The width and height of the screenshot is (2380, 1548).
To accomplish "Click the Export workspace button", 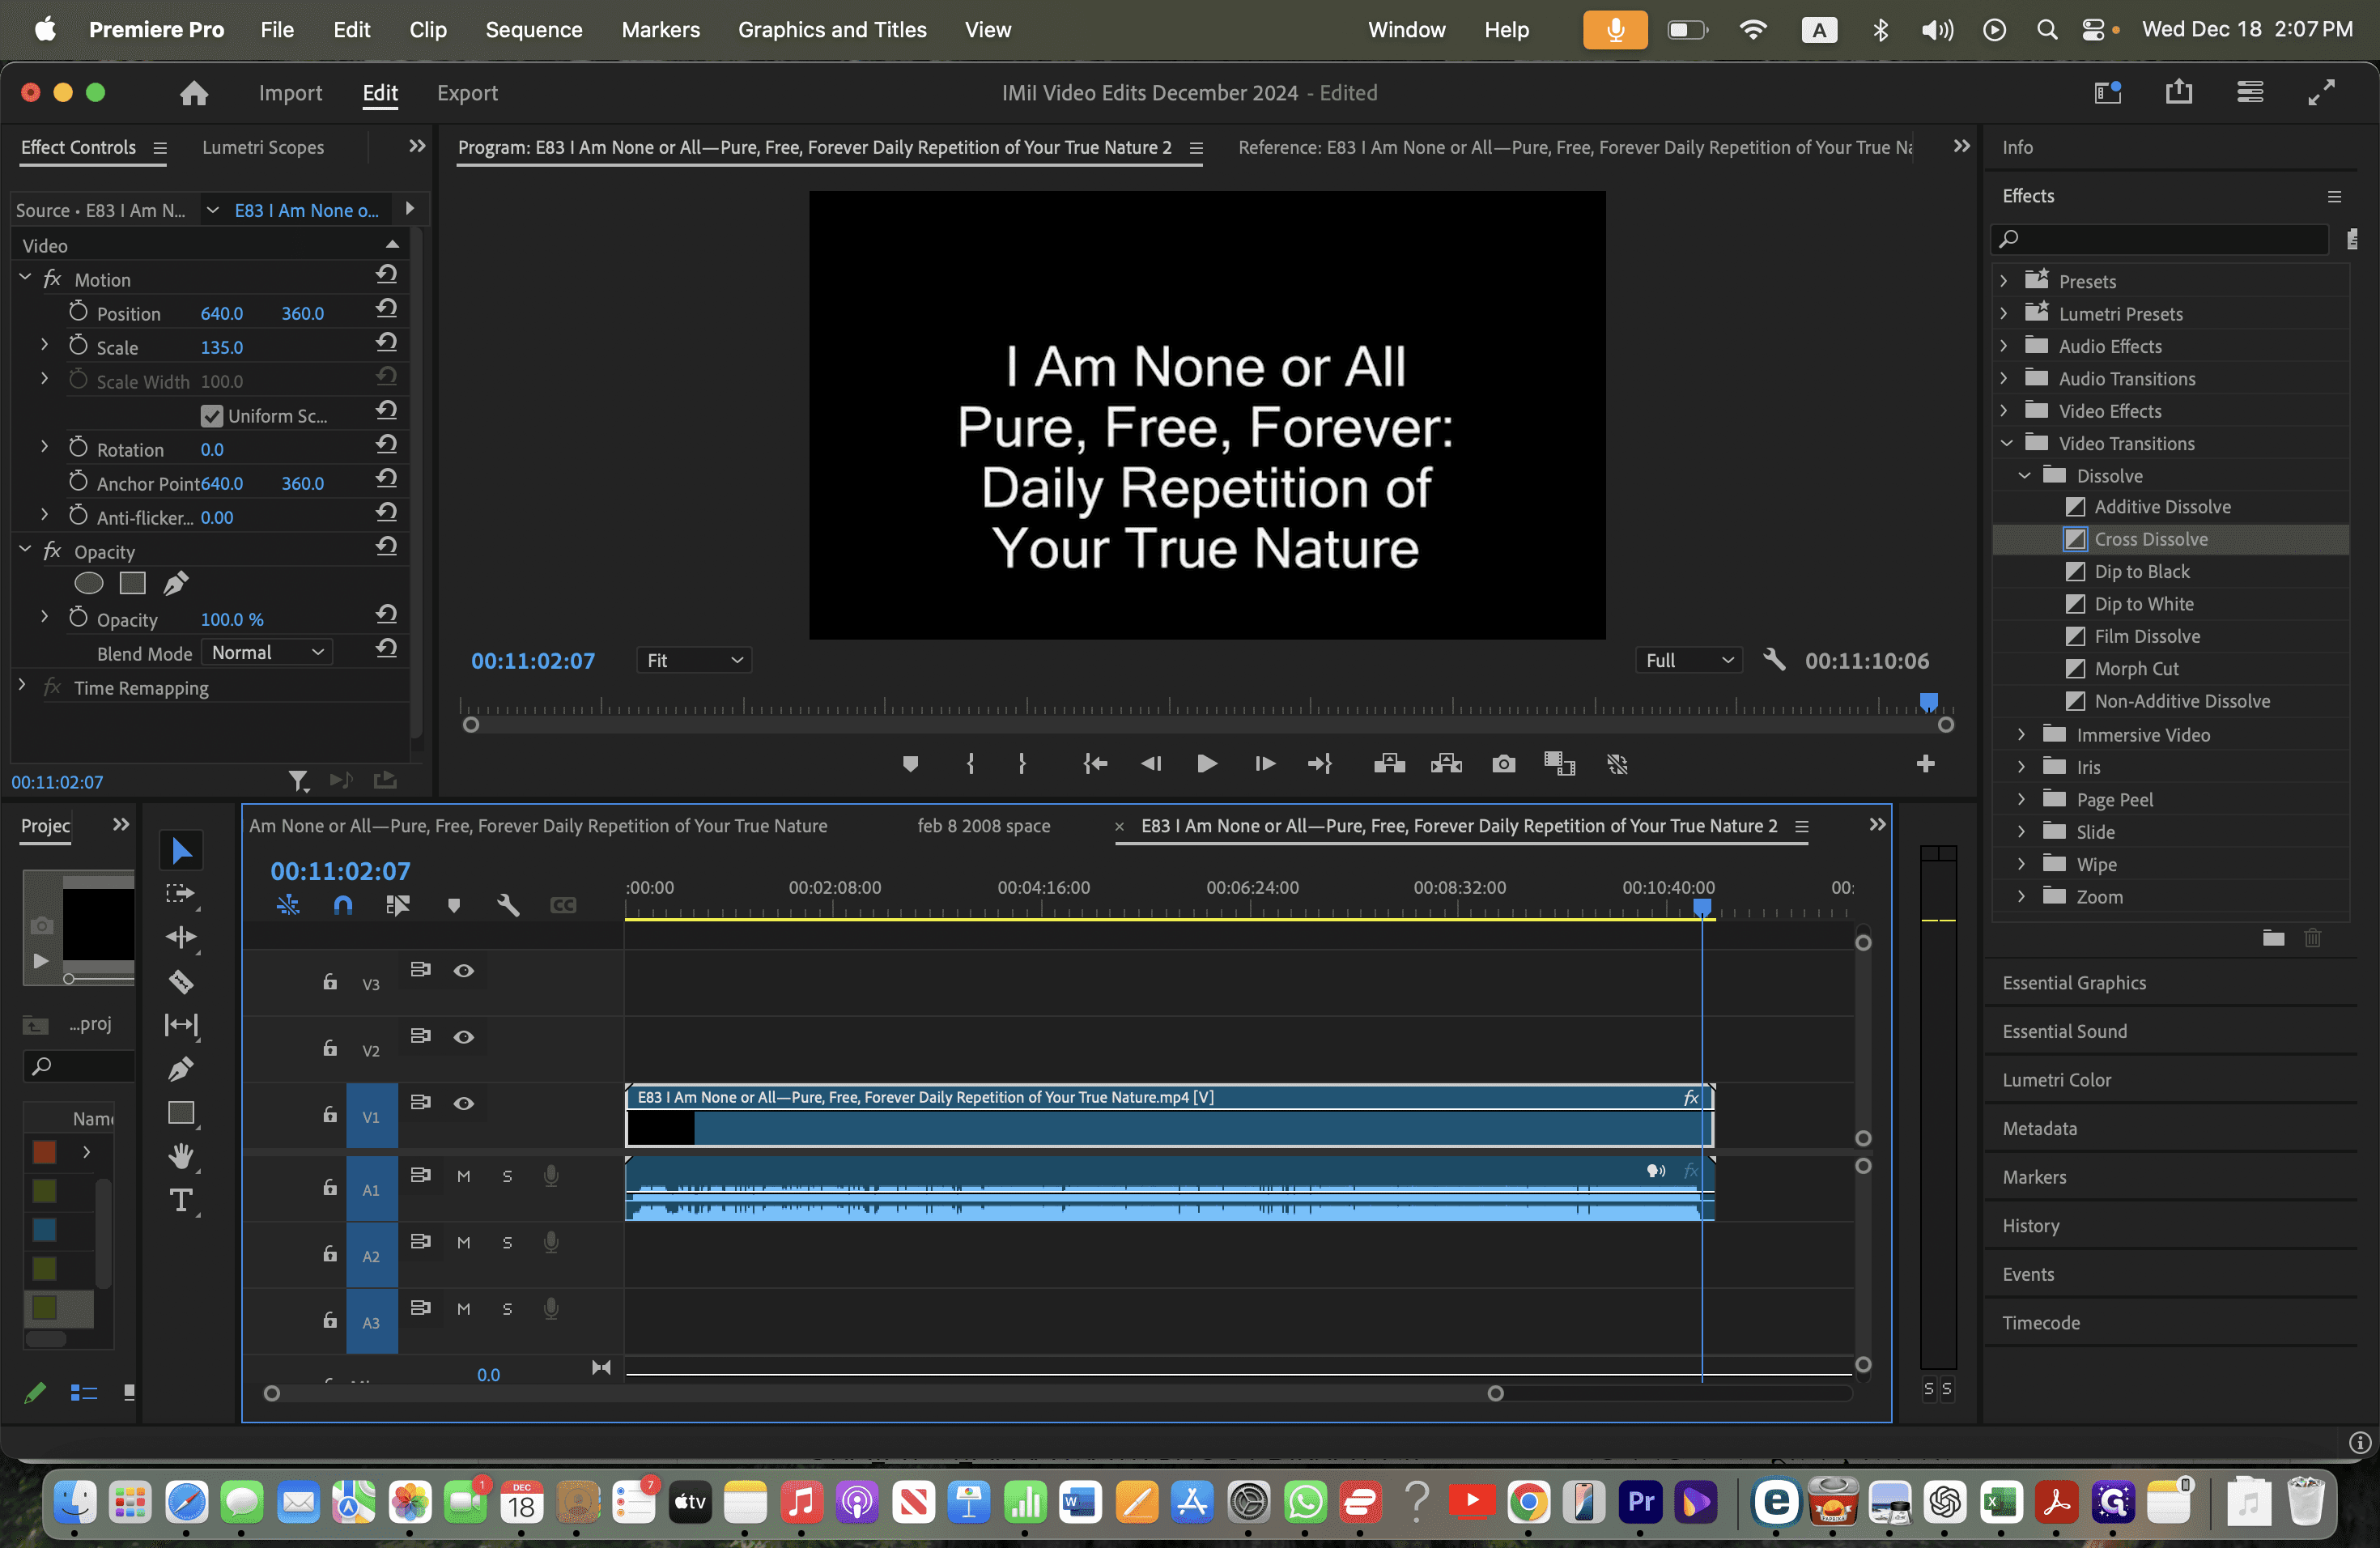I will 467,93.
